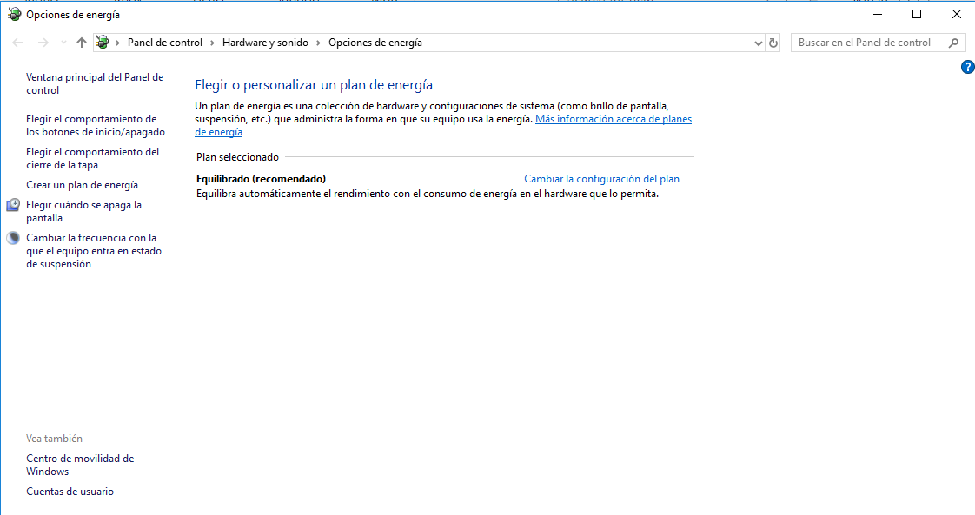This screenshot has height=515, width=975.
Task: Open Cuentas de usuario link
Action: click(x=70, y=491)
